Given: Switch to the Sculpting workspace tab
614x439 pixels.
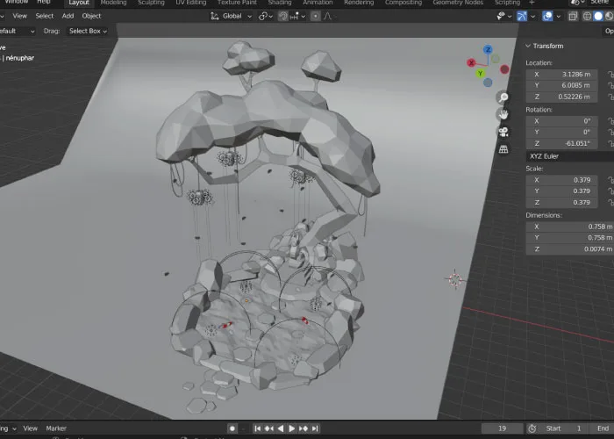Looking at the screenshot, I should click(x=151, y=3).
